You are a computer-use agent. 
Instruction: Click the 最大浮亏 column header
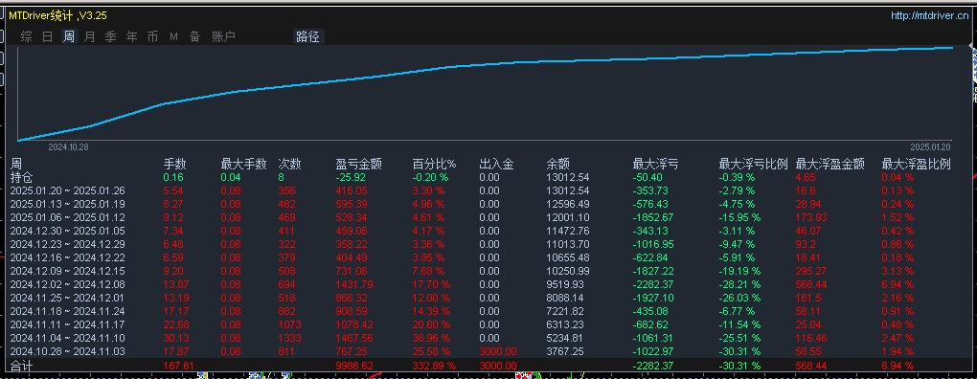(655, 165)
